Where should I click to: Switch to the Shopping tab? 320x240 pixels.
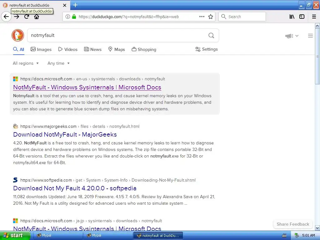pos(144,49)
